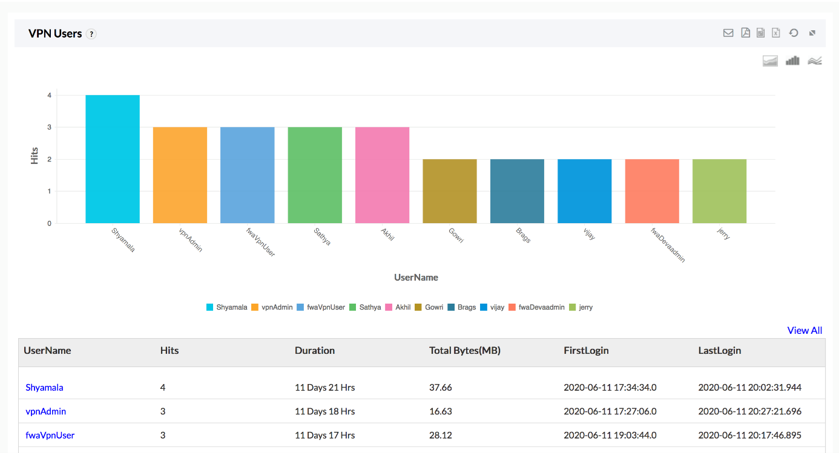Select the Sathya bar in the chart

pyautogui.click(x=315, y=174)
